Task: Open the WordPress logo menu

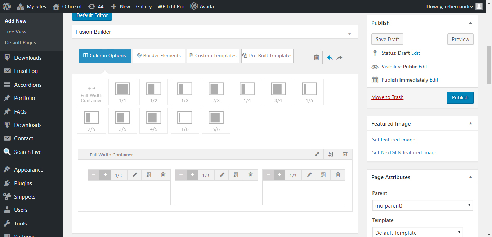Action: (7, 6)
